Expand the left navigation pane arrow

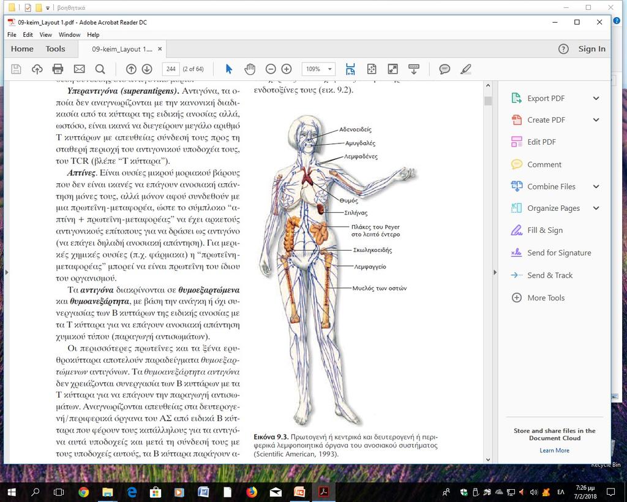point(6,272)
